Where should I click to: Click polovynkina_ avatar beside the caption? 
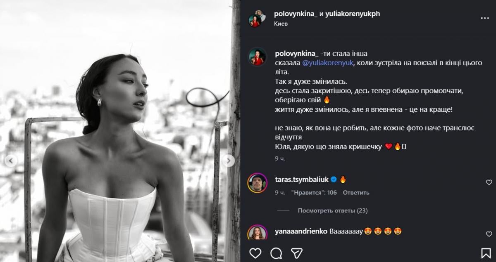(x=257, y=57)
